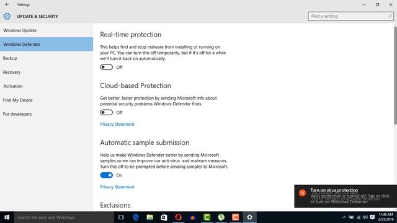
Task: Open the dark blue taskbar app icon after Opera
Action: tap(192, 217)
